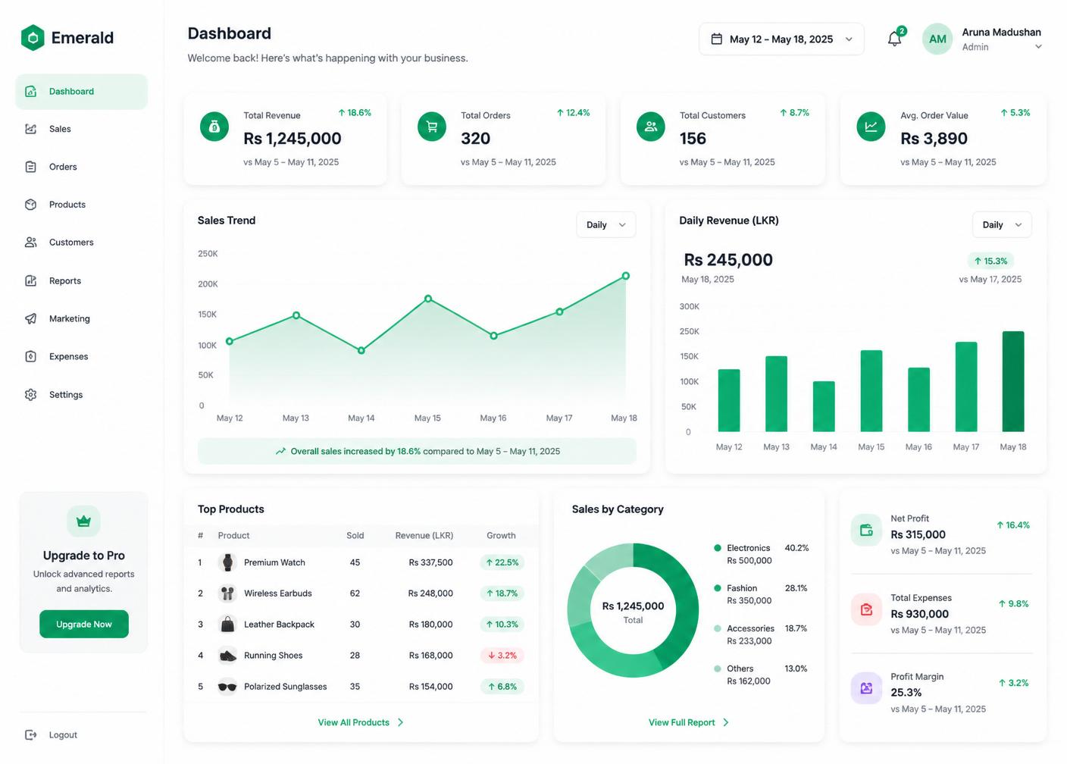Click the Polarized Sunglasses product image
This screenshot has width=1067, height=764.
click(x=227, y=687)
